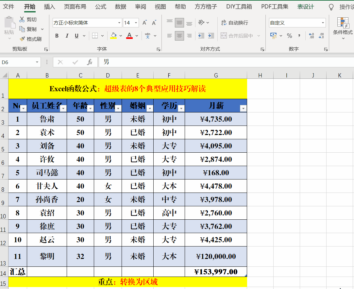Screen dimensions: 354x289
Task: Open the 方方格子 tab
Action: pos(206,7)
